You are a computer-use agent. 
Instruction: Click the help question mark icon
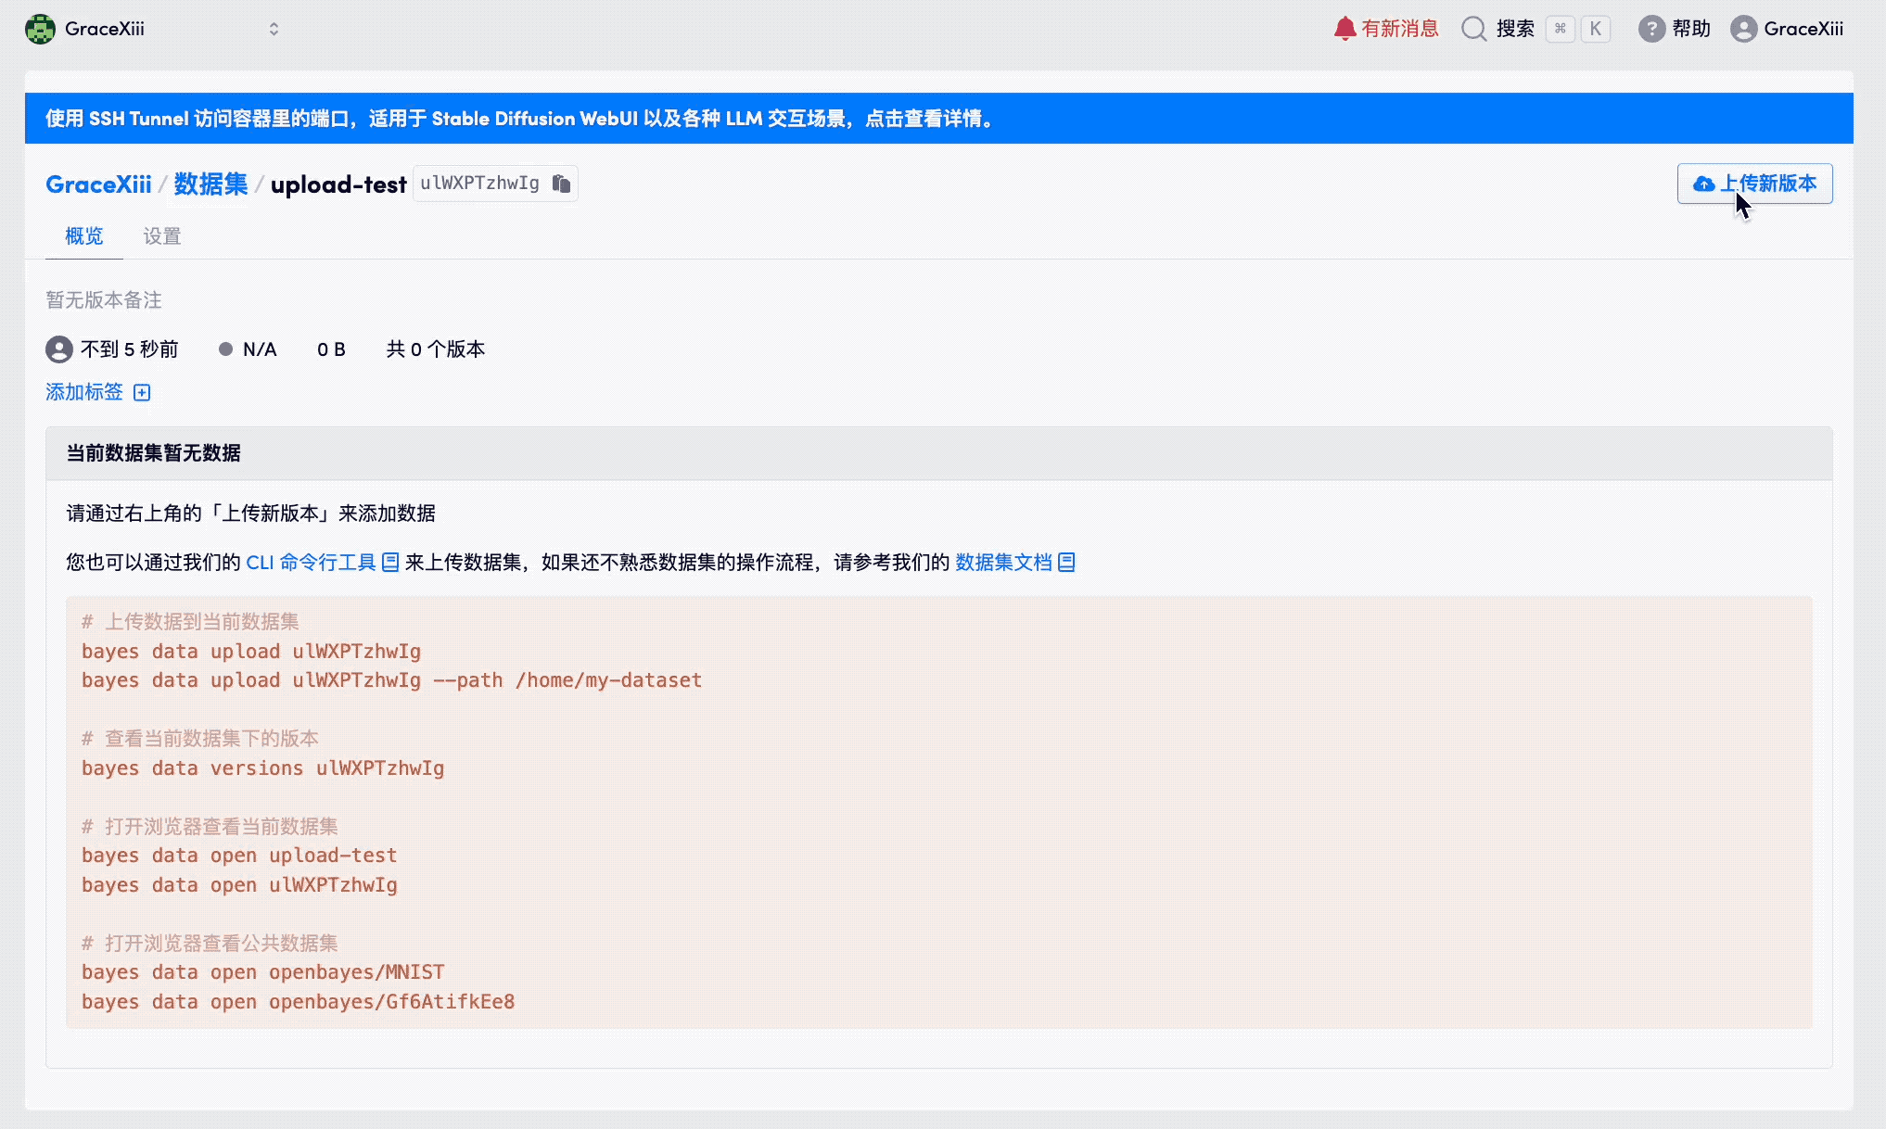click(x=1650, y=29)
